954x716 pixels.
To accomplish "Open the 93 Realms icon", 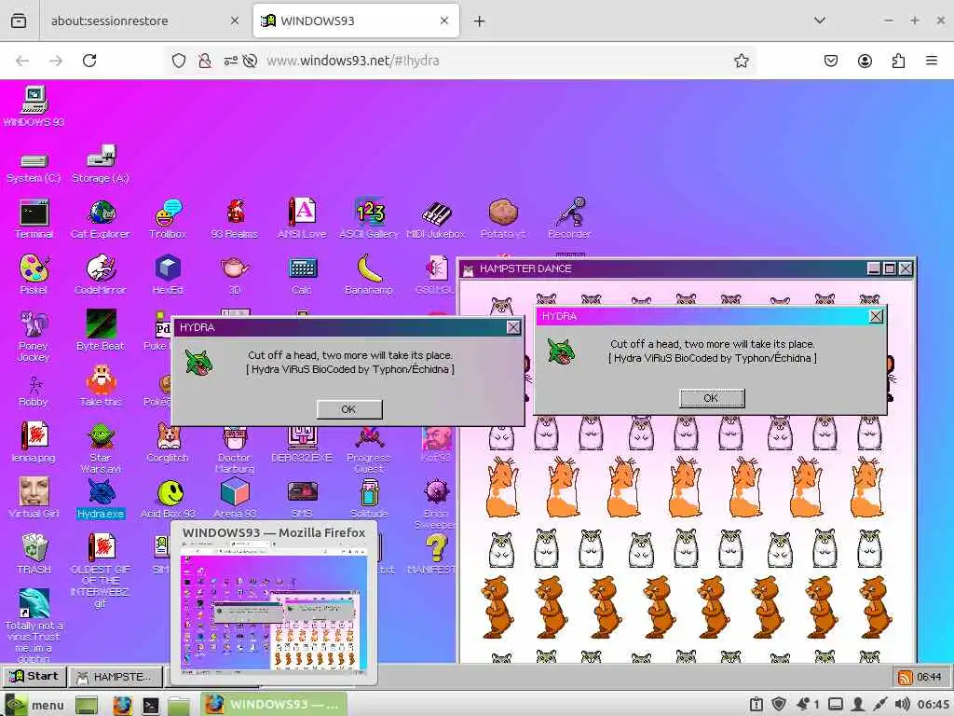I will 235,218.
